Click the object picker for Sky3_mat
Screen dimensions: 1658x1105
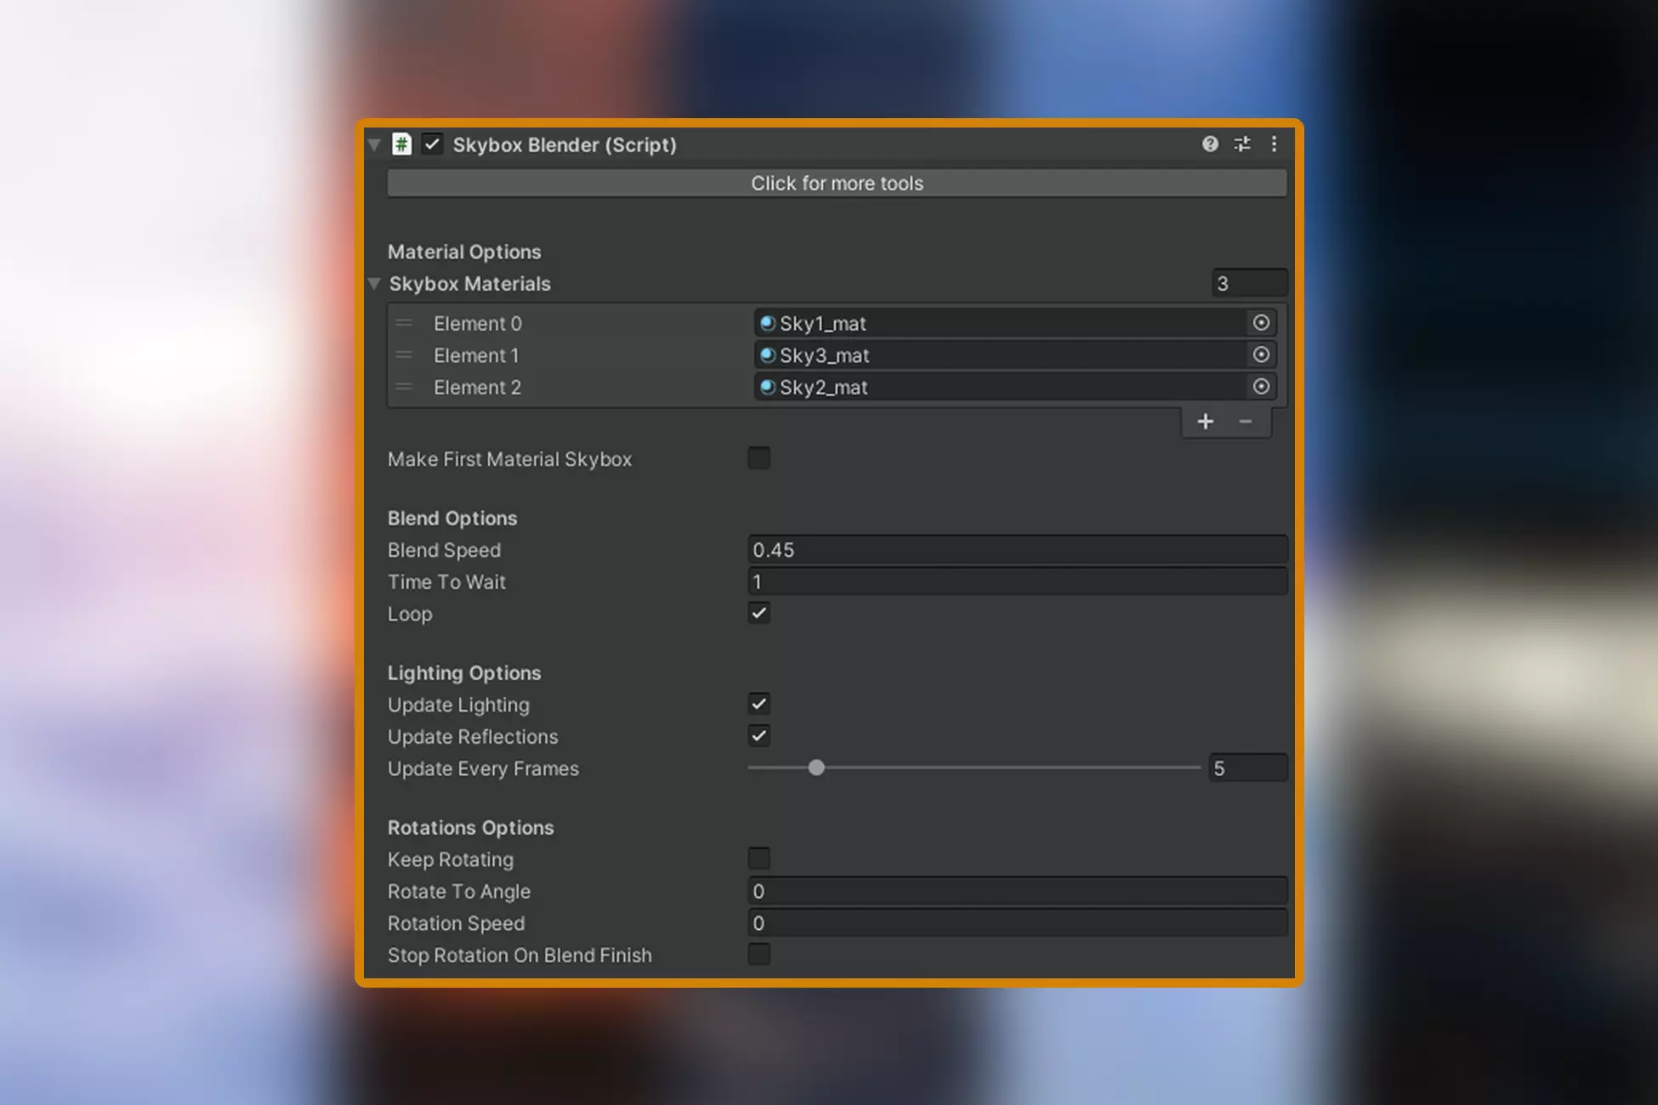[x=1261, y=354]
